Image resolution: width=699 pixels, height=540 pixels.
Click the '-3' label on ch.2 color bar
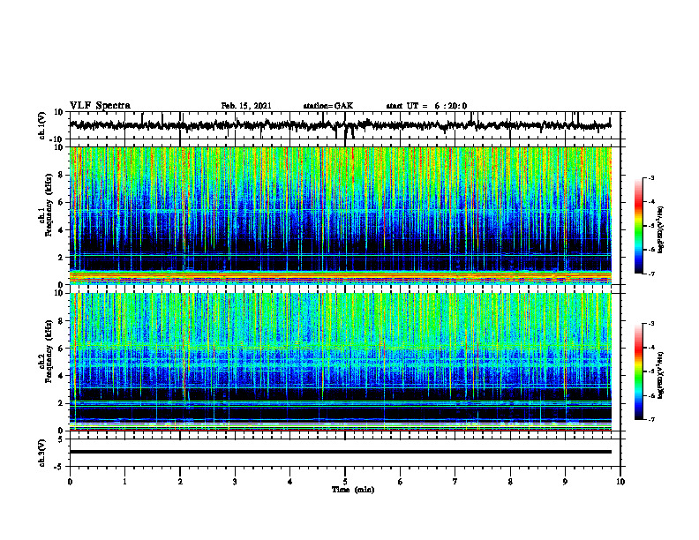click(x=650, y=324)
